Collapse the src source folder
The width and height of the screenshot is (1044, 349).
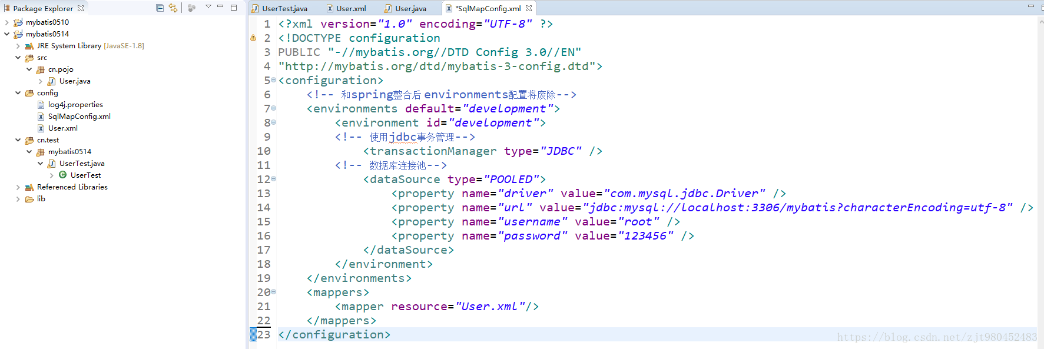18,58
